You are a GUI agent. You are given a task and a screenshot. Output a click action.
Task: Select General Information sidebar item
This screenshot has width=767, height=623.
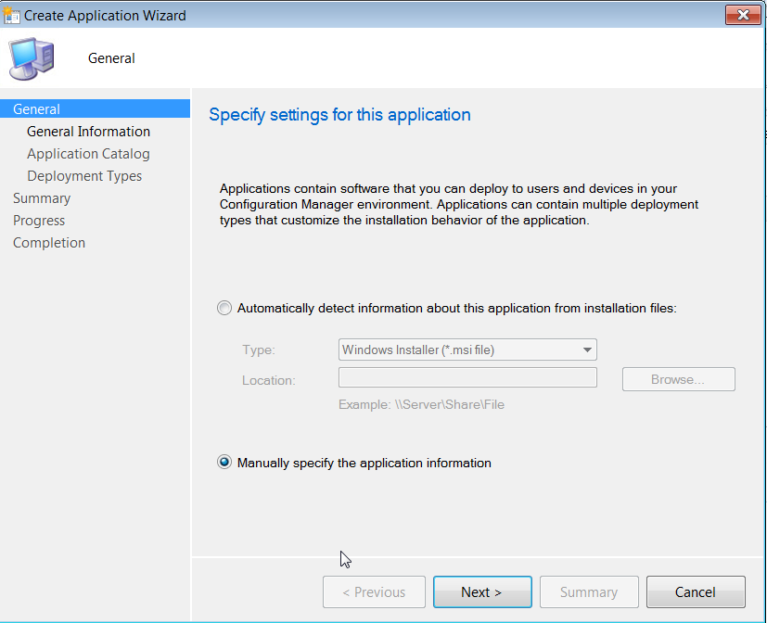point(88,132)
